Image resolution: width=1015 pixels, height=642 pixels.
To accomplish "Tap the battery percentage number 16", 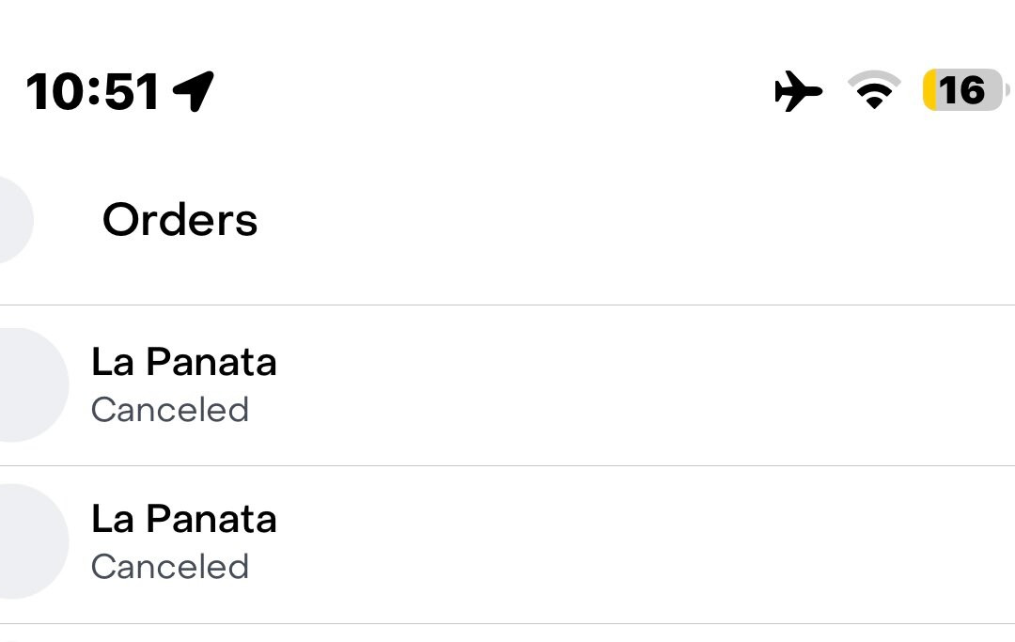I will tap(961, 91).
